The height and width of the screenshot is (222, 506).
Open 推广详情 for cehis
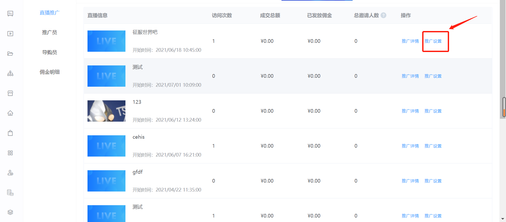pos(410,146)
